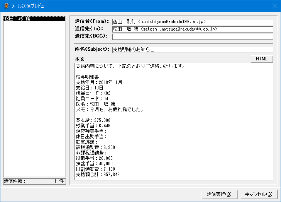Image resolution: width=281 pixels, height=202 pixels.
Task: Click the 深夜残業手当 line
Action: point(91,131)
